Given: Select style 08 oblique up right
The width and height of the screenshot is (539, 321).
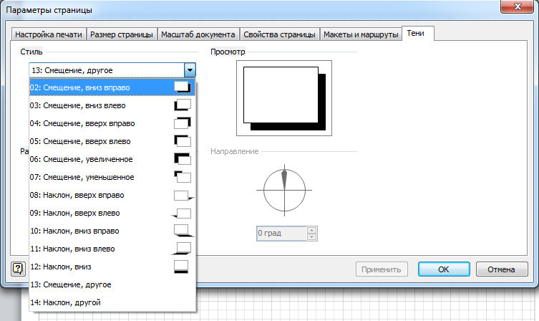Looking at the screenshot, I should click(x=111, y=195).
